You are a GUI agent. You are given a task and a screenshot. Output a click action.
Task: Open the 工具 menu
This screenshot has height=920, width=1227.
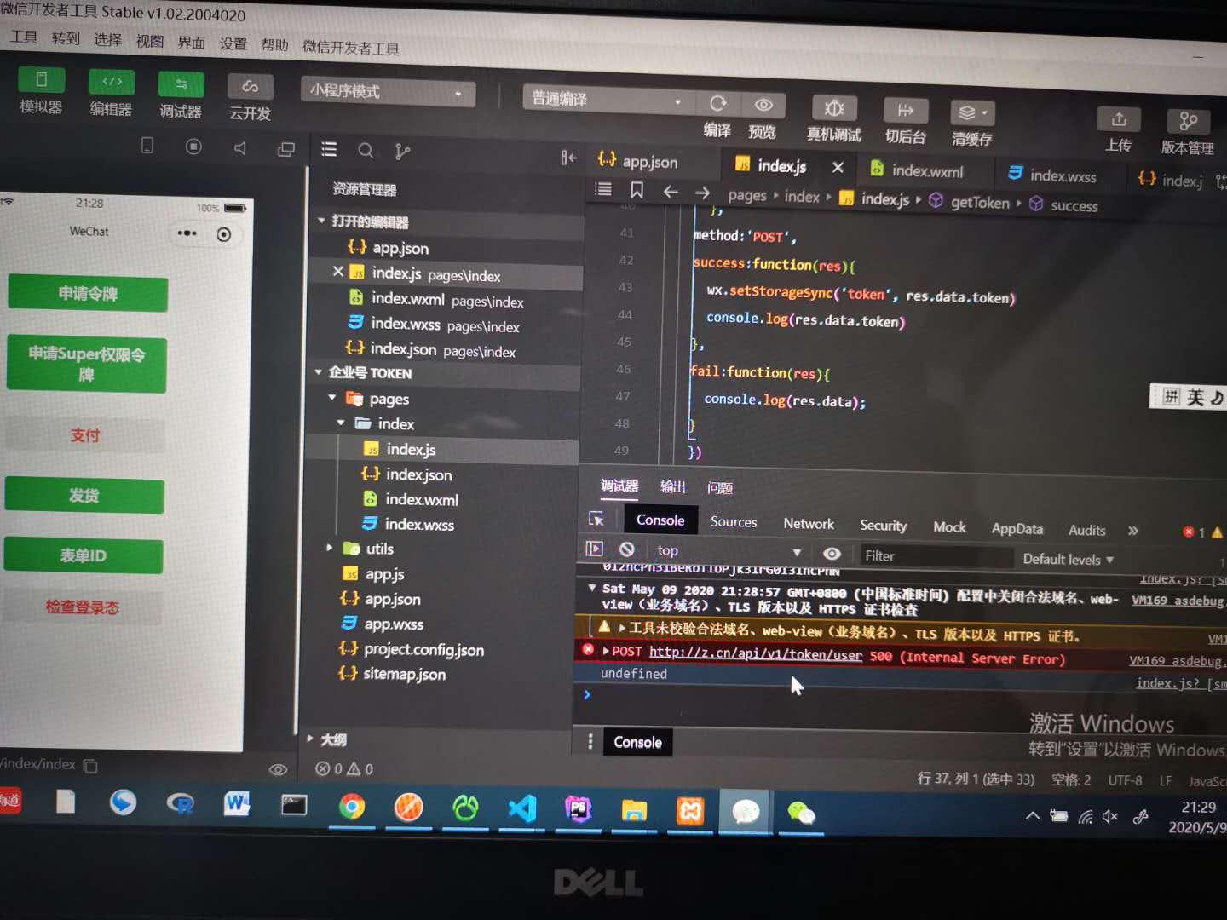[24, 37]
